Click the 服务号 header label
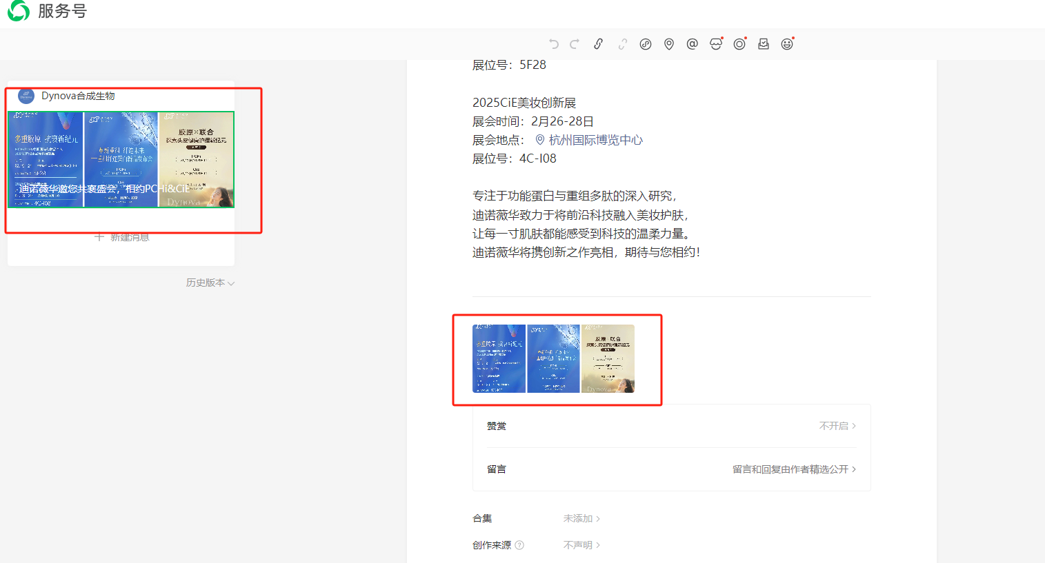This screenshot has width=1045, height=563. tap(62, 11)
